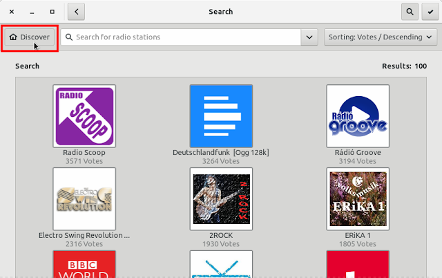
Task: Click the Radio Scoop station name
Action: point(84,152)
